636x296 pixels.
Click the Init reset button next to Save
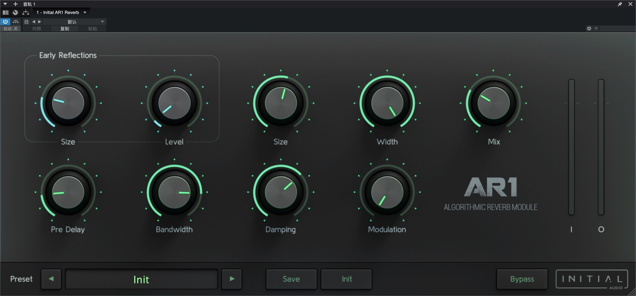click(346, 279)
